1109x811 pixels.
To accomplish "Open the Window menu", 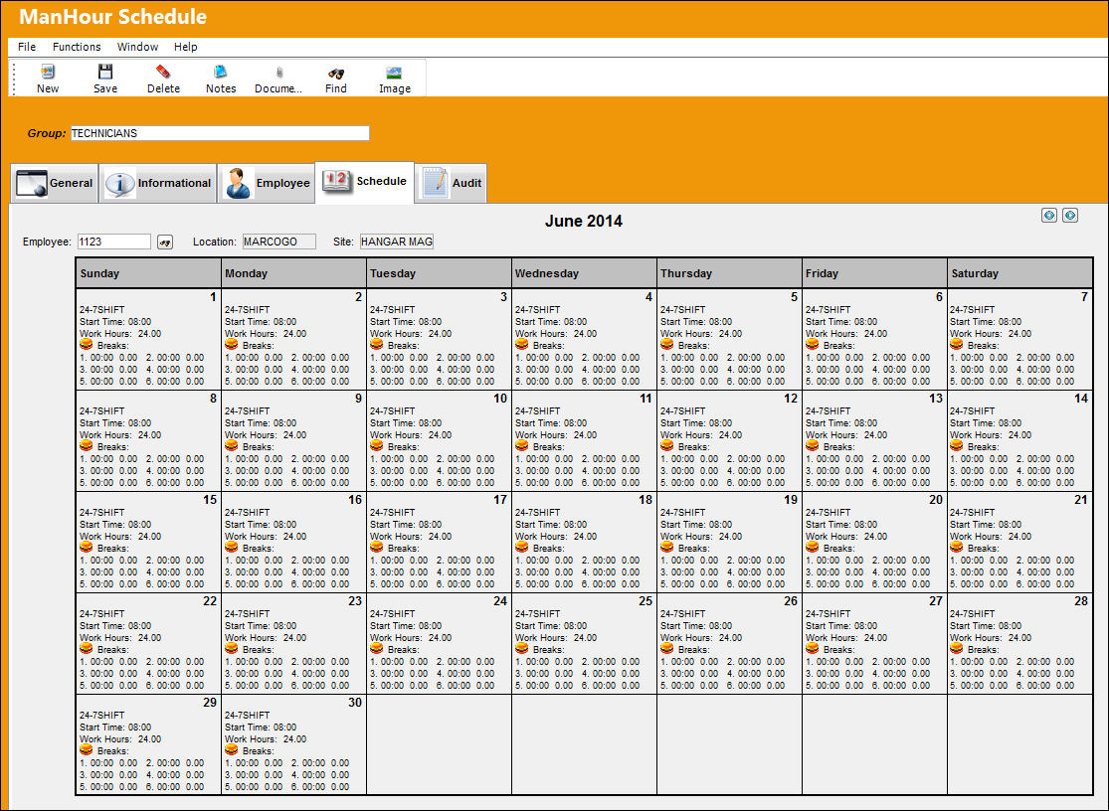I will (137, 47).
